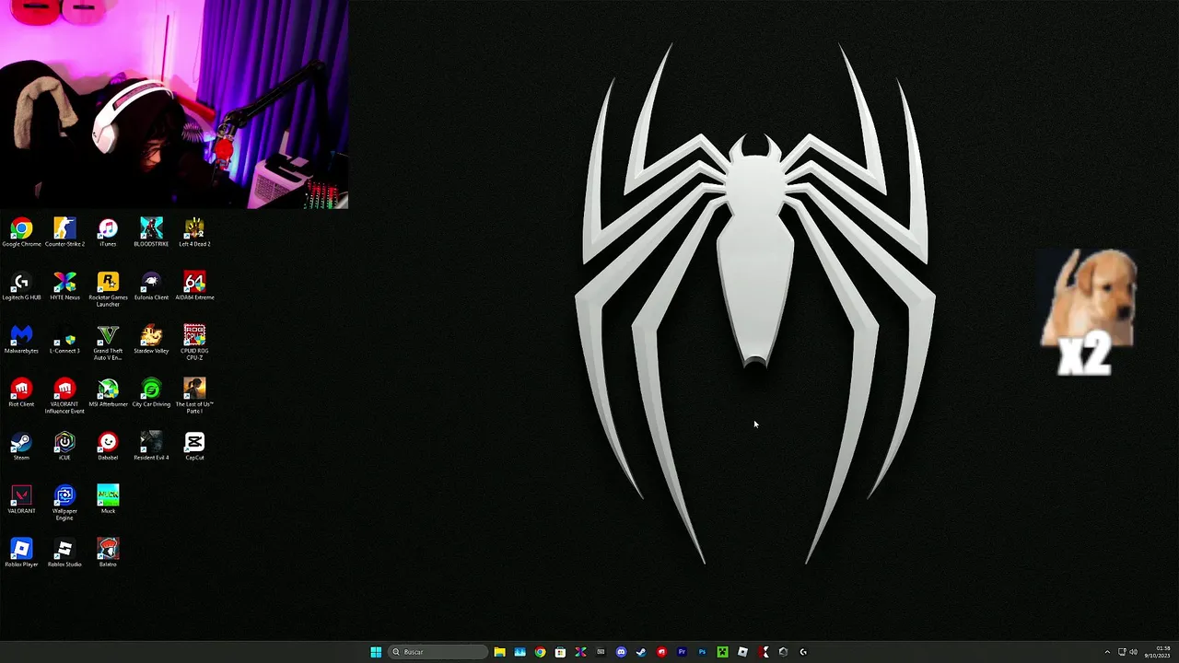This screenshot has width=1179, height=663.
Task: Select the Wallpaper Engine desktop icon
Action: click(x=64, y=502)
